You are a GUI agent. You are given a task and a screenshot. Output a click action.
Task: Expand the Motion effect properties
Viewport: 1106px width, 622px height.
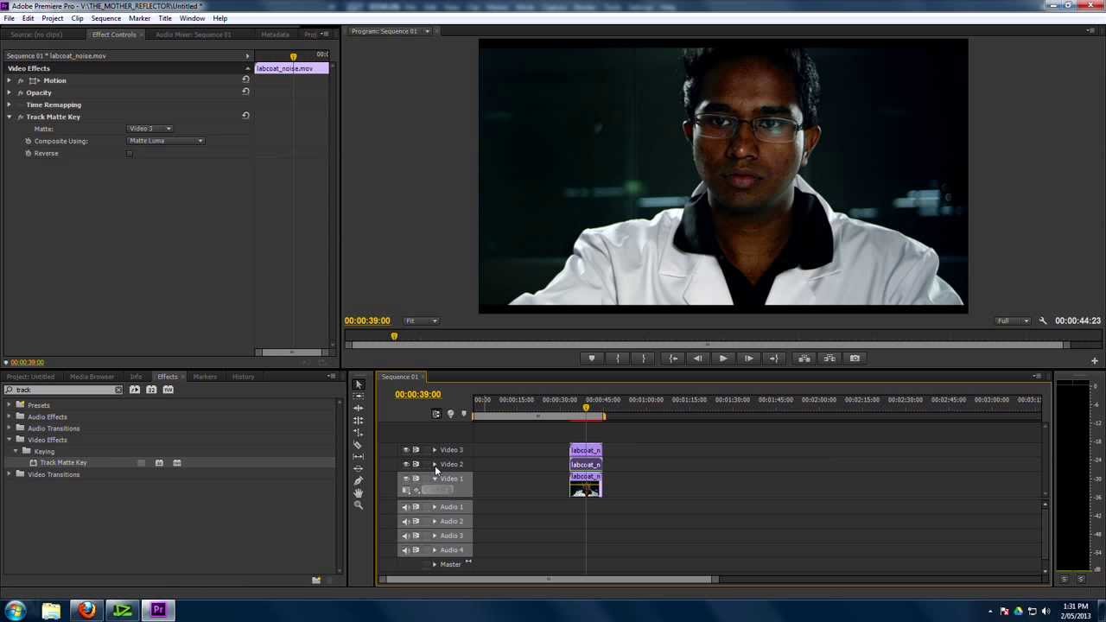coord(9,80)
